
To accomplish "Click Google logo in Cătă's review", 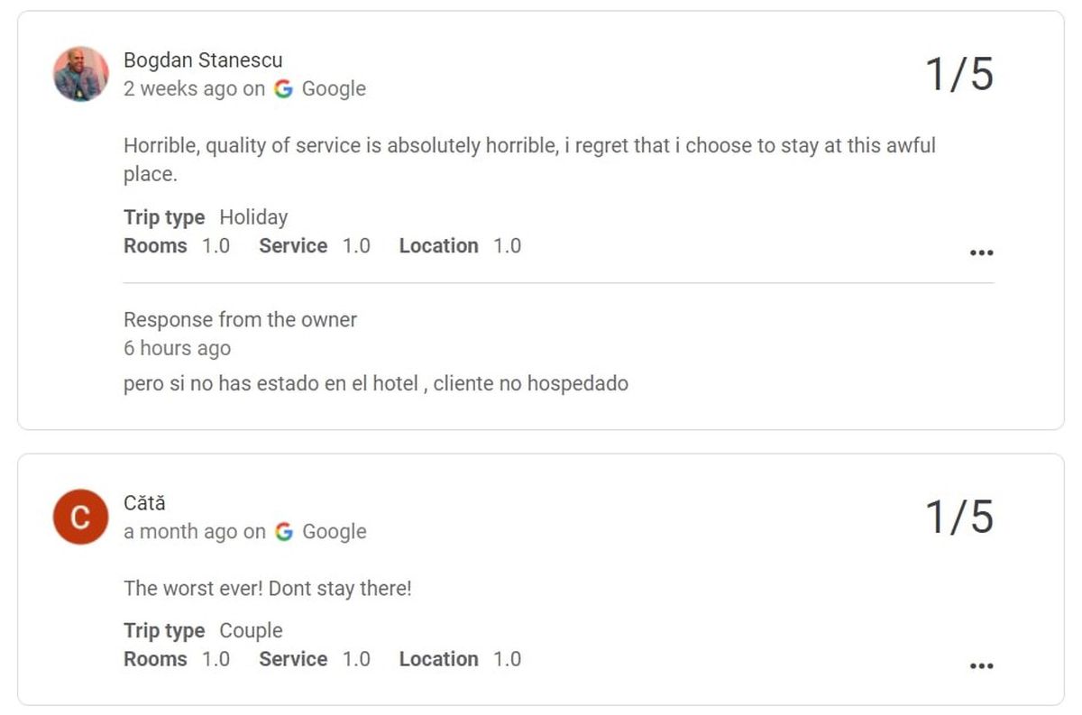I will 284,532.
